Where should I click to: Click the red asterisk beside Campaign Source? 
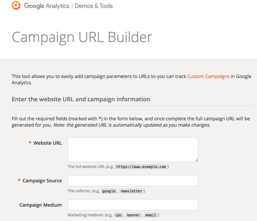click(x=19, y=180)
